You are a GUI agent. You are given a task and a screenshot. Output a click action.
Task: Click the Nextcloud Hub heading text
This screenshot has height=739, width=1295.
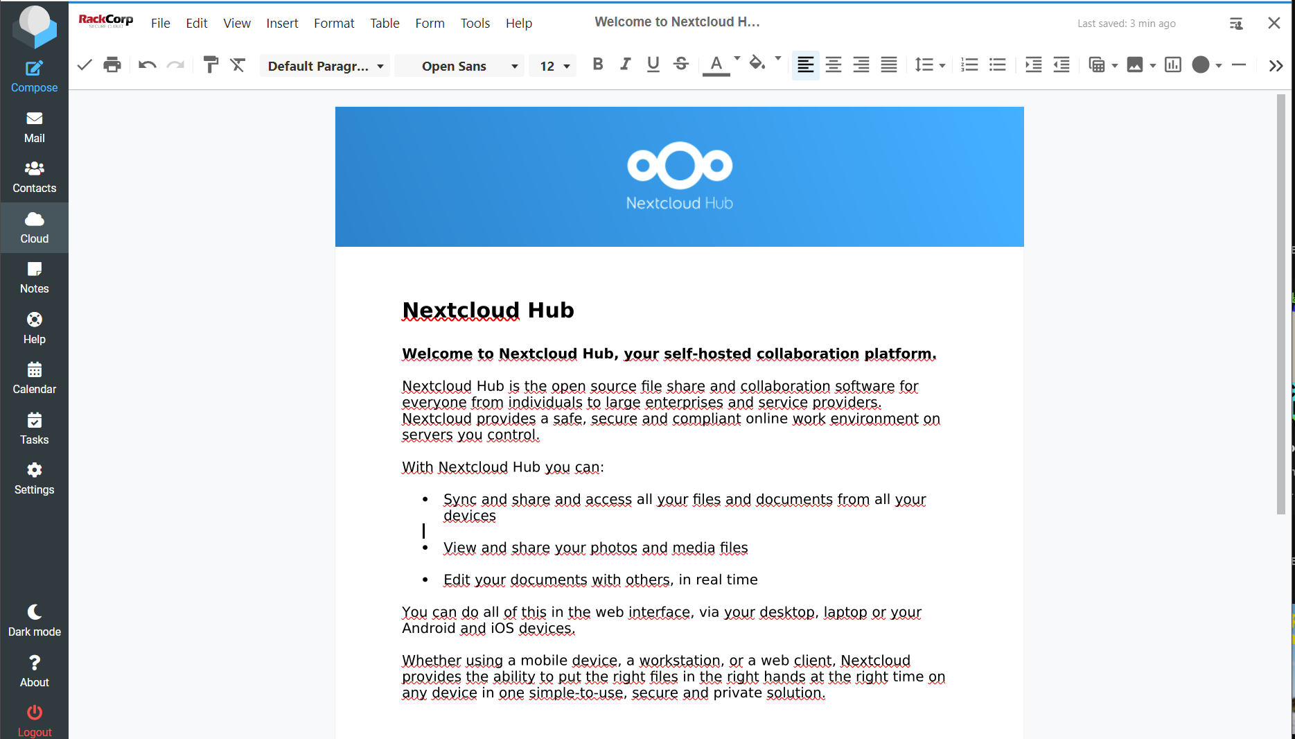(x=488, y=310)
